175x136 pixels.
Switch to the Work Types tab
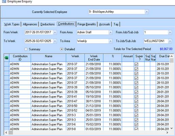pyautogui.click(x=12, y=24)
